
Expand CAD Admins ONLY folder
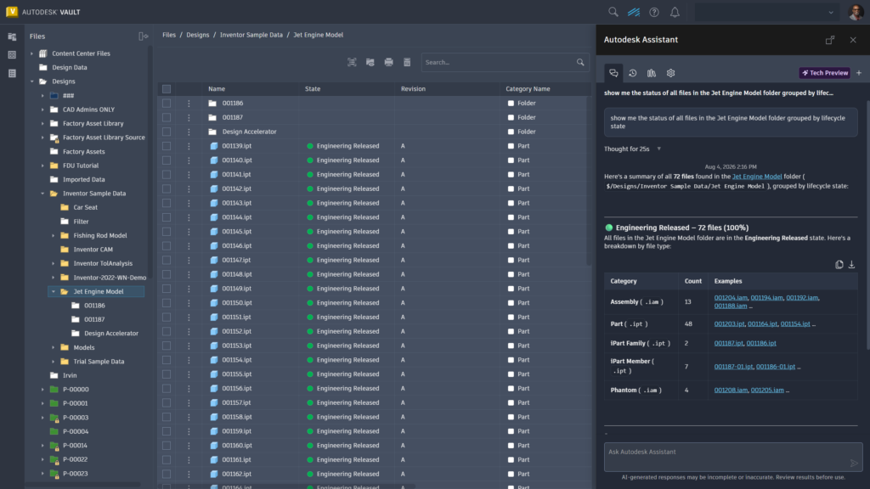42,110
